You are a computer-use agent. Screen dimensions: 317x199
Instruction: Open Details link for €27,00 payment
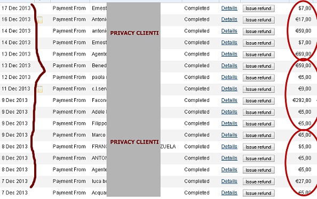click(x=229, y=181)
